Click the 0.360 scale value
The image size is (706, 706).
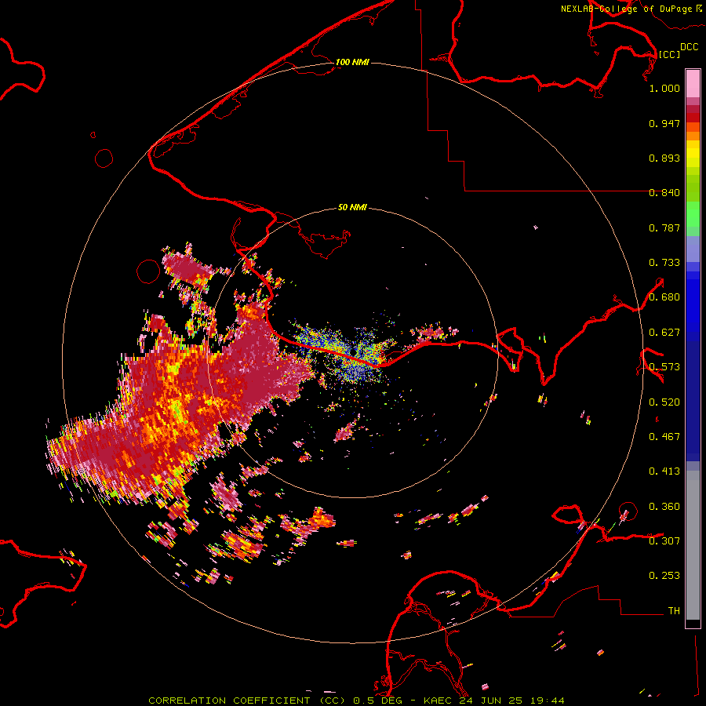tap(664, 507)
